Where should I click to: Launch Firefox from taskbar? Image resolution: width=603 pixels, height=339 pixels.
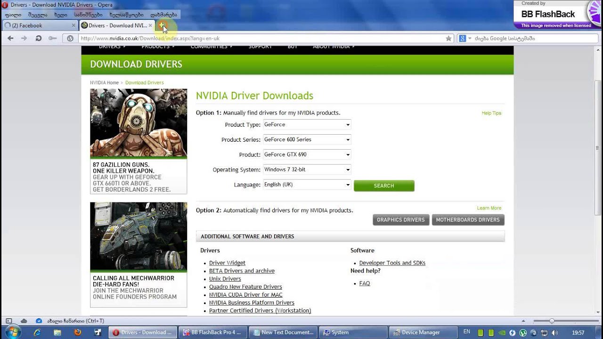pos(78,332)
